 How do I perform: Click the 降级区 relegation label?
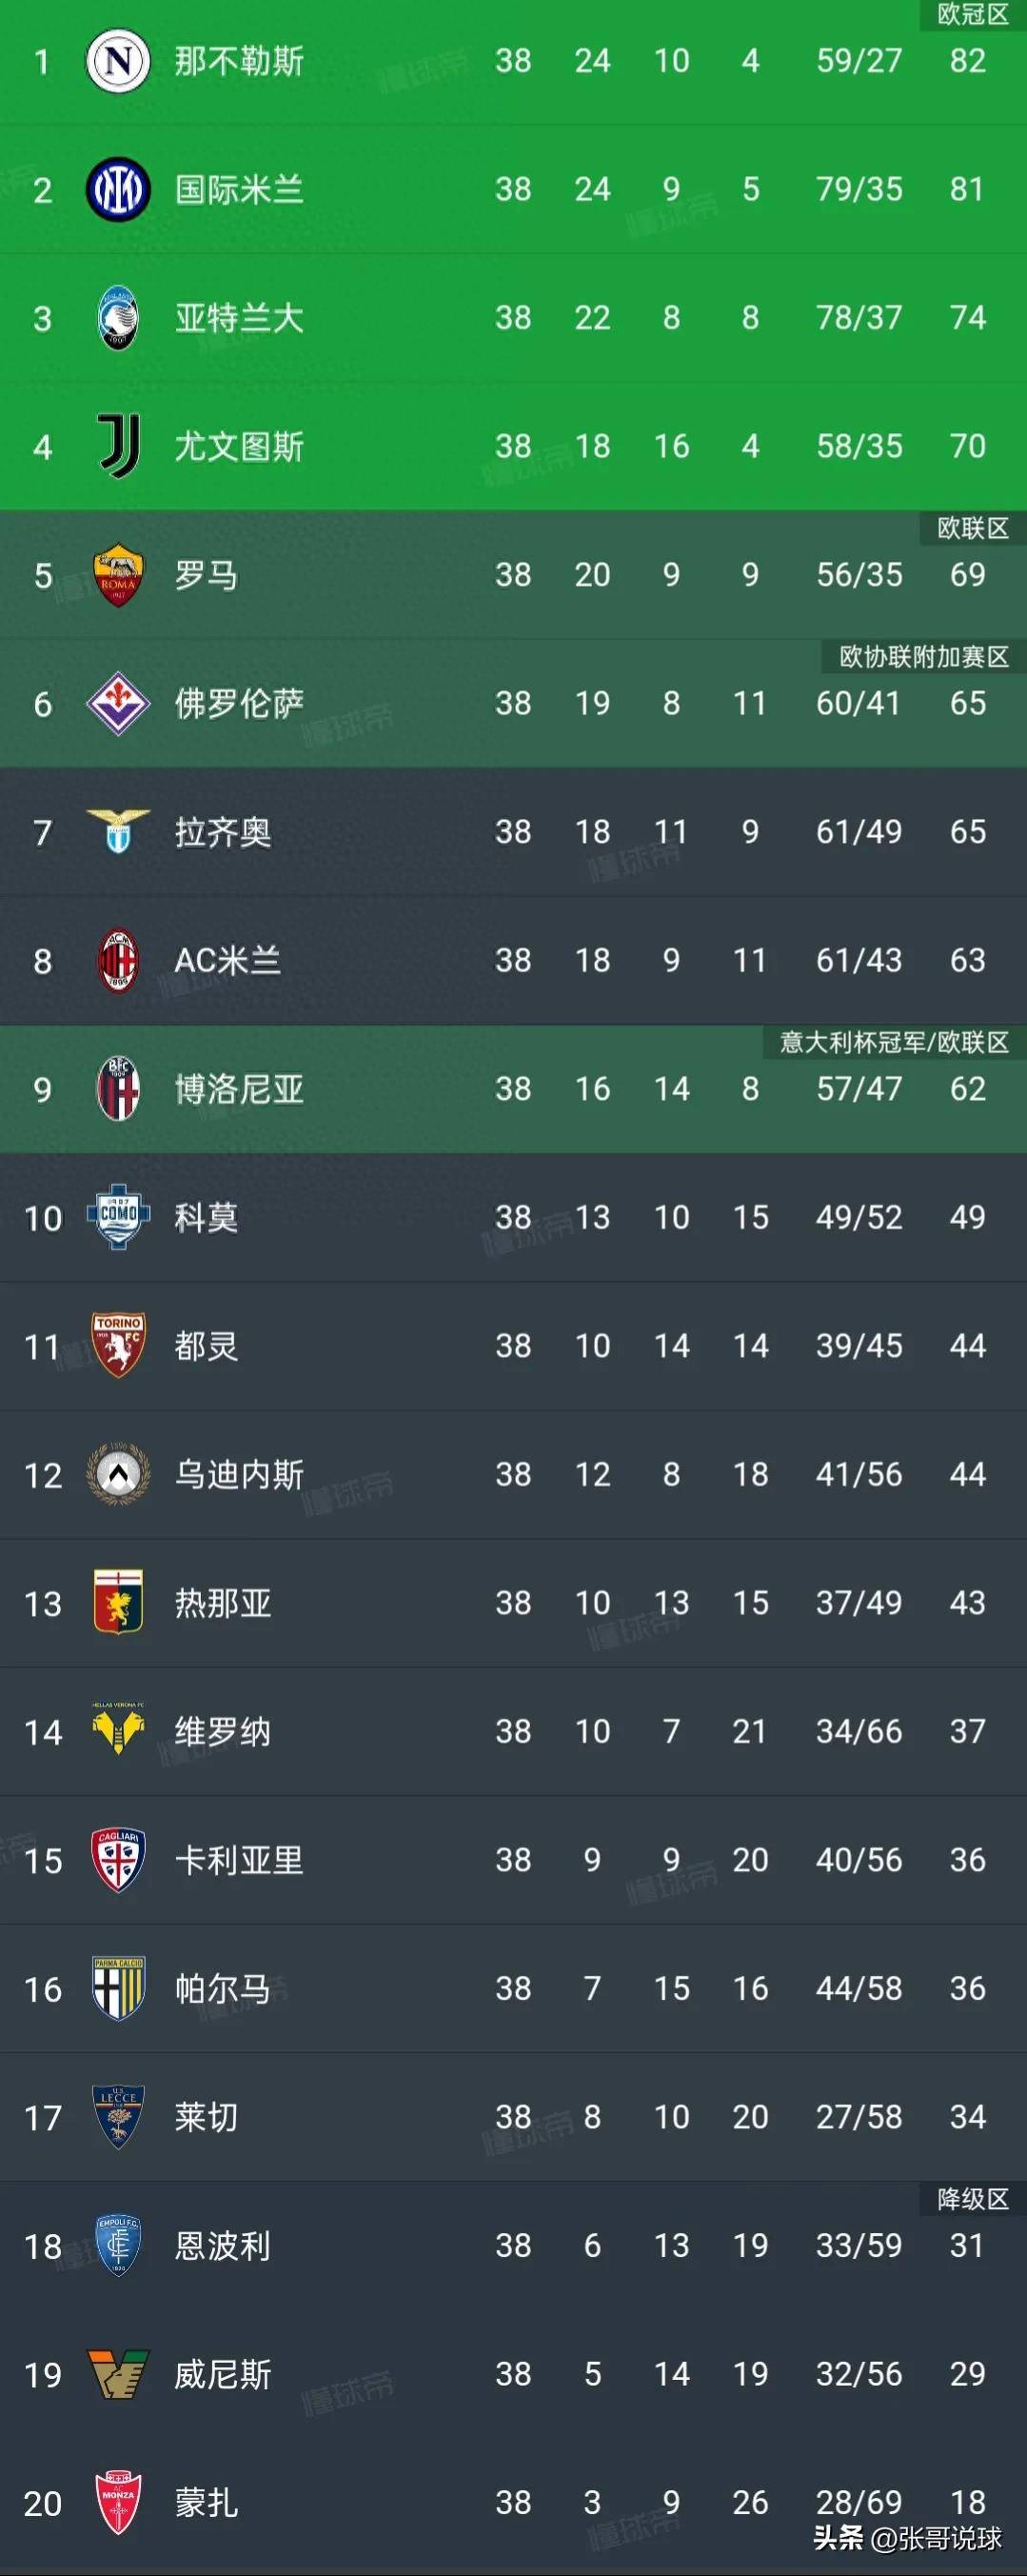tap(972, 2199)
